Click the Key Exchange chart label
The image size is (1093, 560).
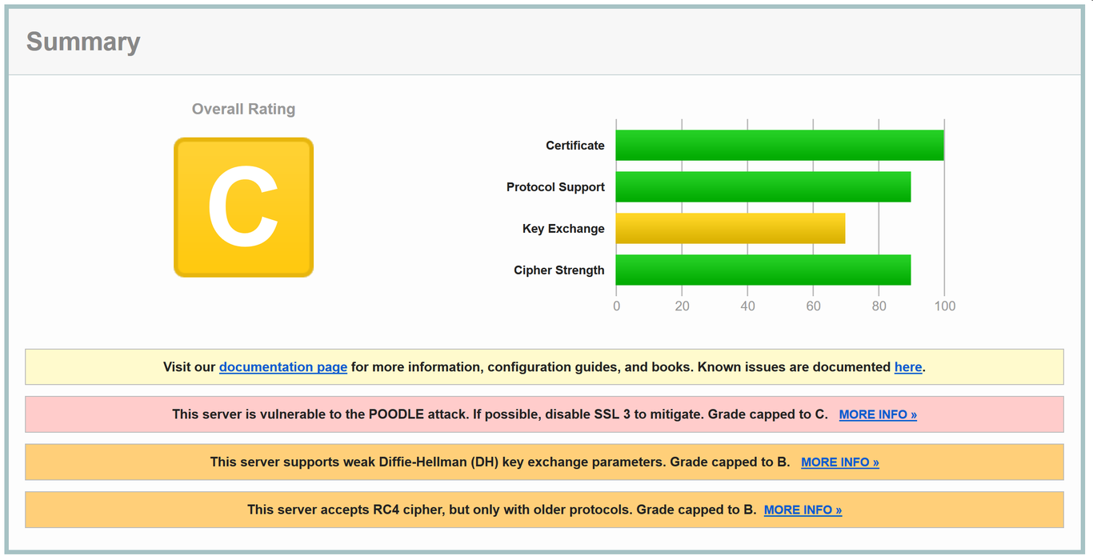point(563,229)
